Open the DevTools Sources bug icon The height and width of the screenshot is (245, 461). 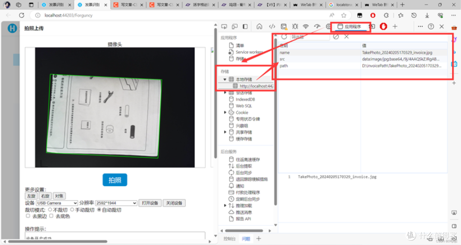[x=295, y=26]
